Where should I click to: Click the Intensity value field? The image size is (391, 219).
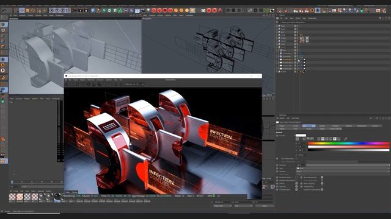[x=300, y=165]
